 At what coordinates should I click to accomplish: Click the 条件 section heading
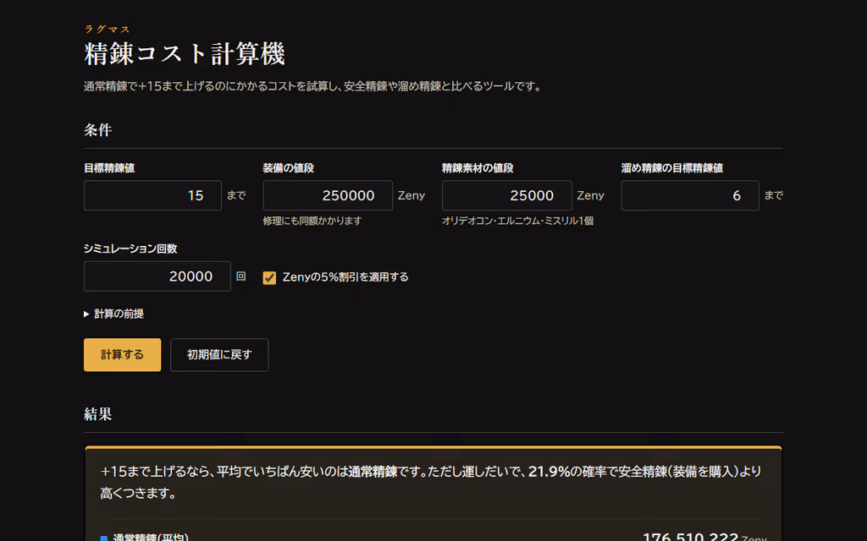(98, 130)
